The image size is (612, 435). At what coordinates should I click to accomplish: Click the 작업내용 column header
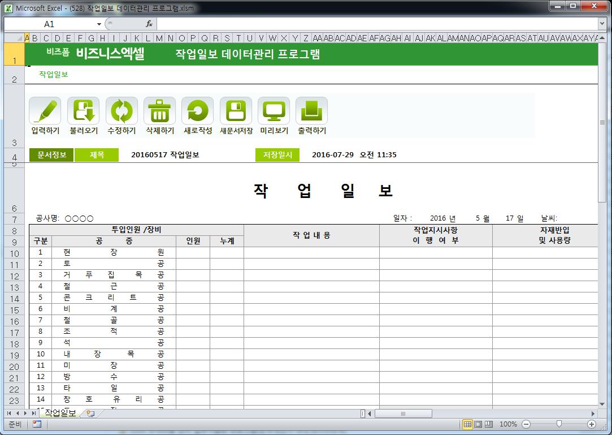pyautogui.click(x=311, y=235)
